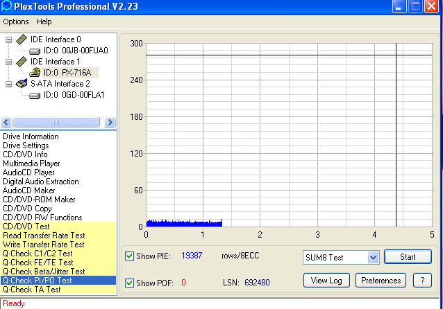Uncheck the Show POF checkbox
Viewport: 443px width, 309px height.
(129, 283)
